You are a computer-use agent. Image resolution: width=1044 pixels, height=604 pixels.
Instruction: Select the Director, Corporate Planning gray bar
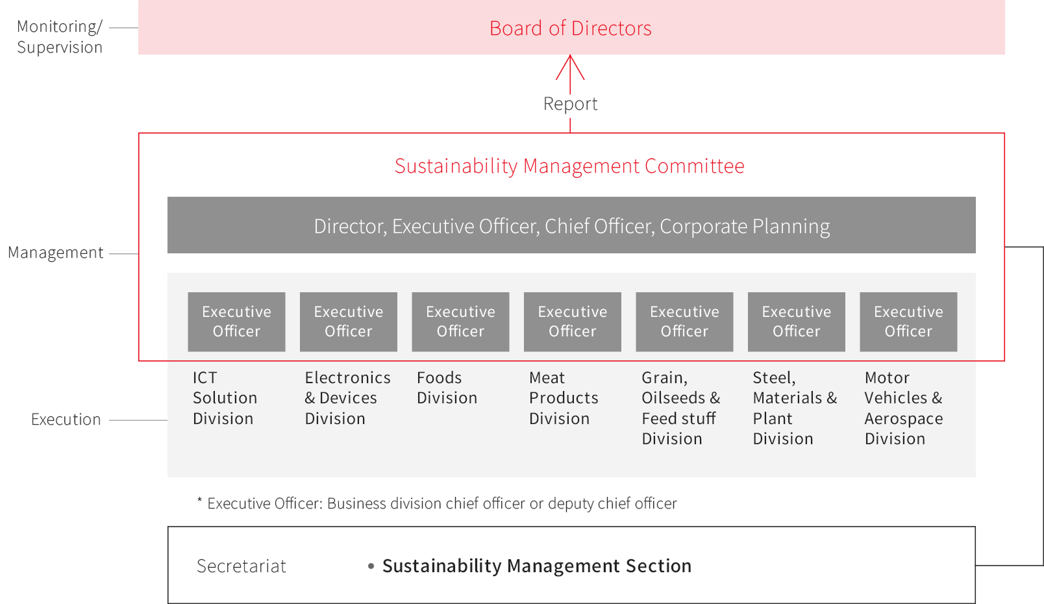click(x=571, y=225)
